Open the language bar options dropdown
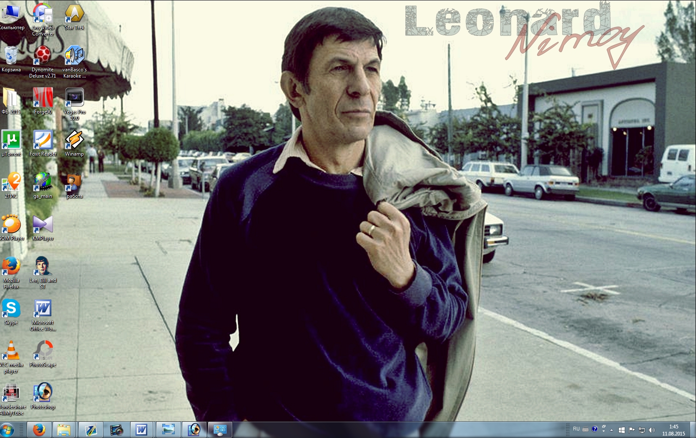This screenshot has width=696, height=438. (x=603, y=430)
